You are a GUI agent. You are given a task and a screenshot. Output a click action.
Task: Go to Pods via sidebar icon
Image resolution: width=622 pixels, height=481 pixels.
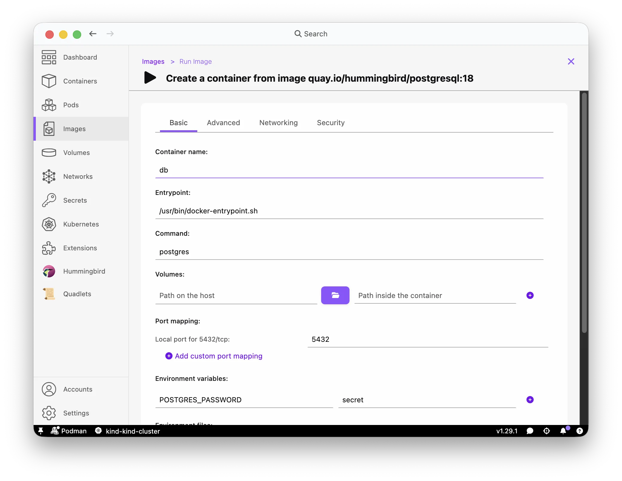click(49, 105)
